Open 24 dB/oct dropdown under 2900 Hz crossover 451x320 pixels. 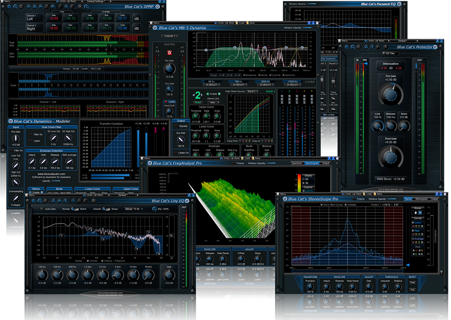point(266,85)
